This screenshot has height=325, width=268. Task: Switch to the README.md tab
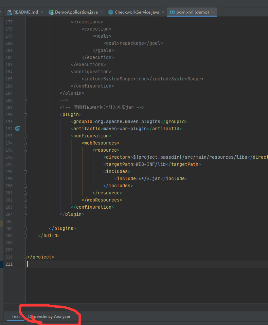[x=25, y=12]
